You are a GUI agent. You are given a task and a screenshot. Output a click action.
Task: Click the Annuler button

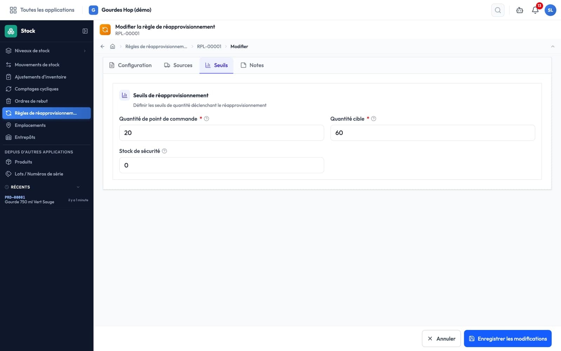click(441, 339)
